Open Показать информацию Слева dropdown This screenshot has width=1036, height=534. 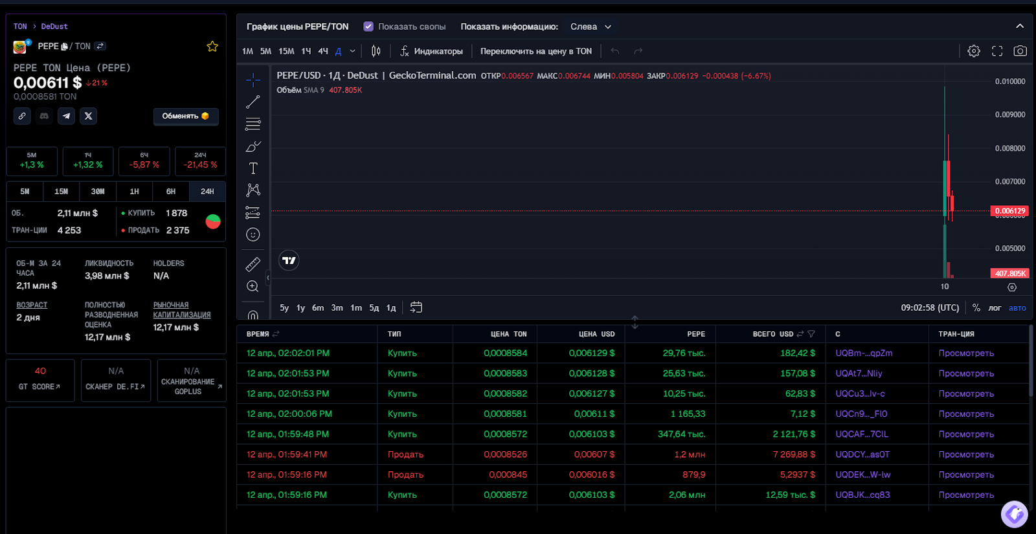tap(591, 27)
